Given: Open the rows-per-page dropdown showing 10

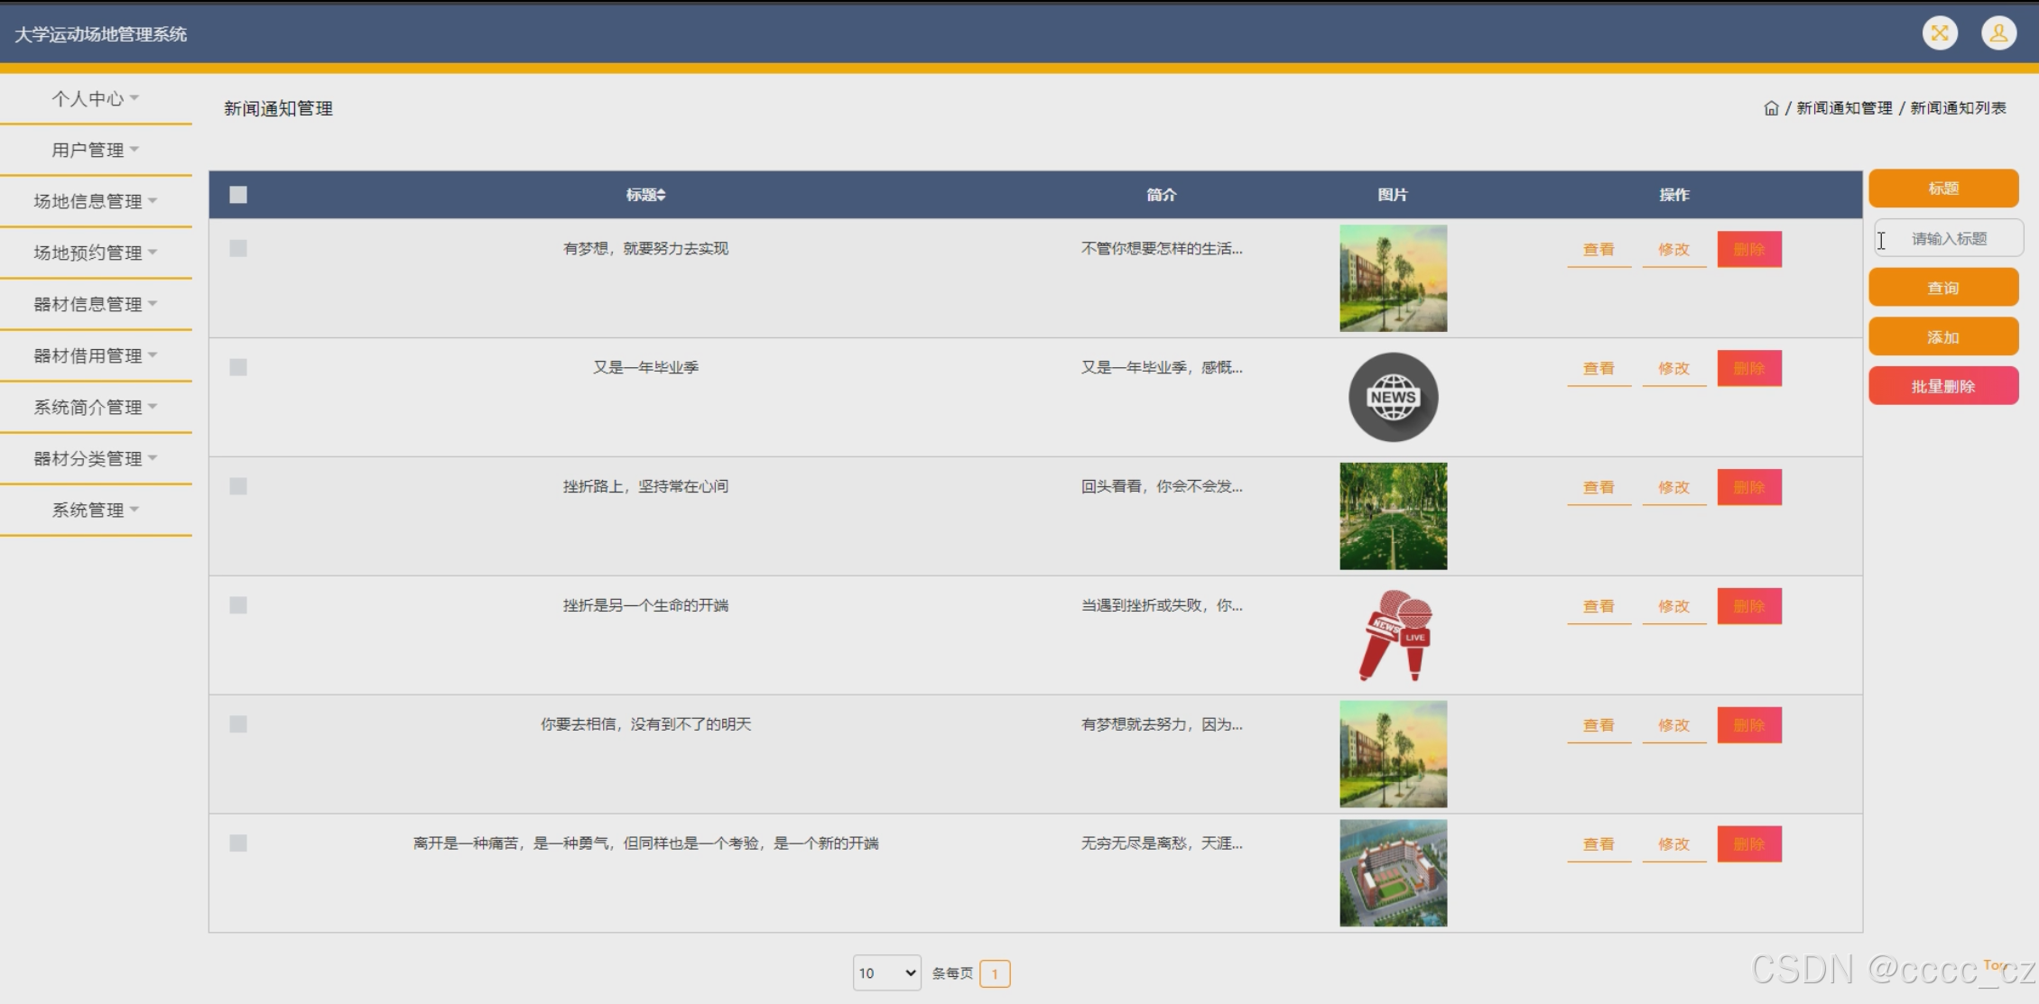Looking at the screenshot, I should [886, 972].
